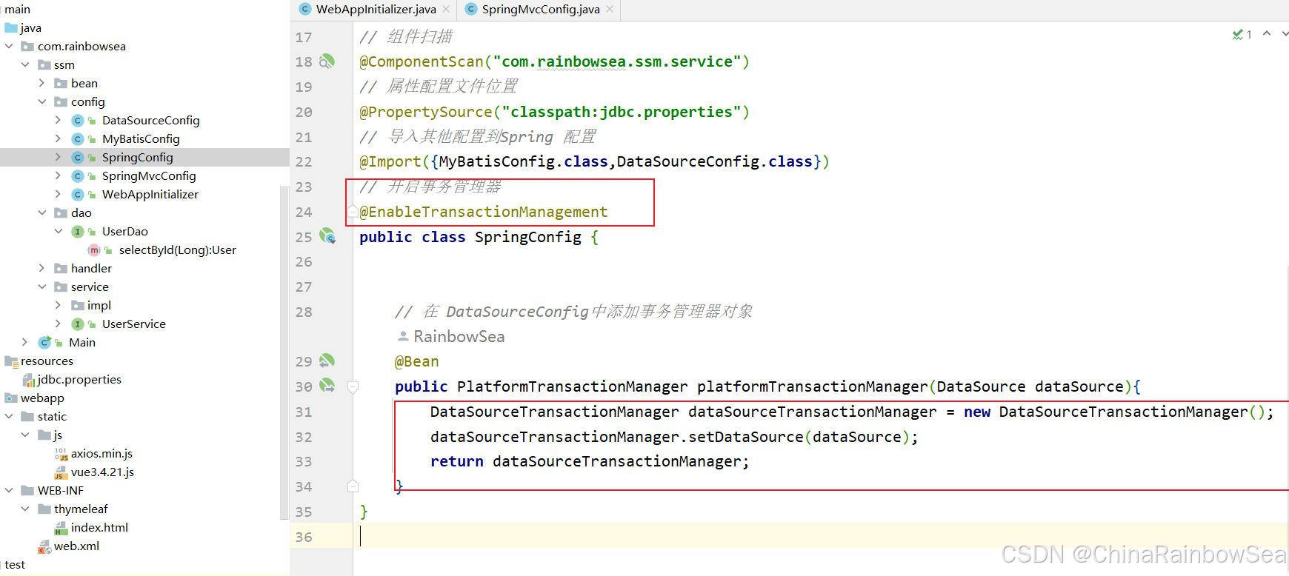Select index.html in project tree

point(99,527)
